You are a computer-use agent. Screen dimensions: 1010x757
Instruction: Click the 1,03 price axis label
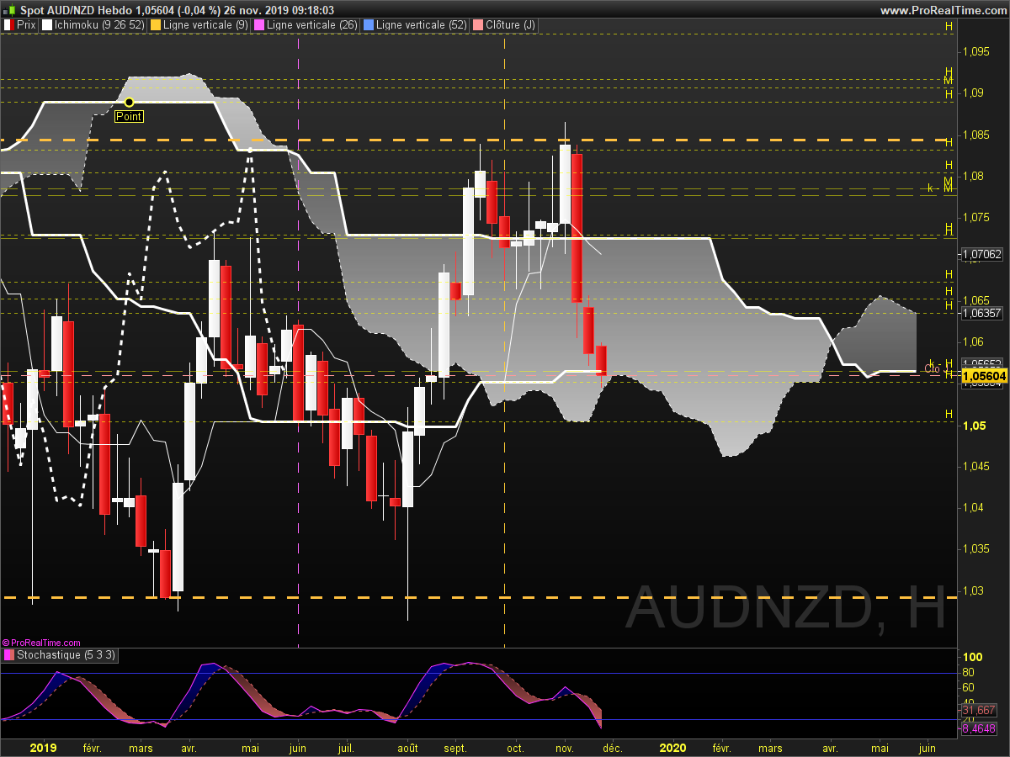[973, 590]
